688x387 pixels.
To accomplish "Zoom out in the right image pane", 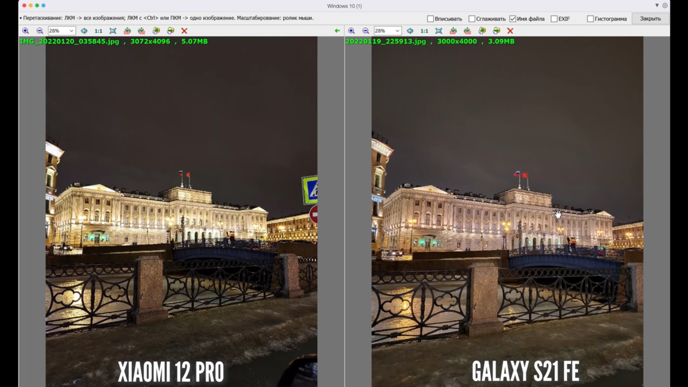I will click(365, 31).
